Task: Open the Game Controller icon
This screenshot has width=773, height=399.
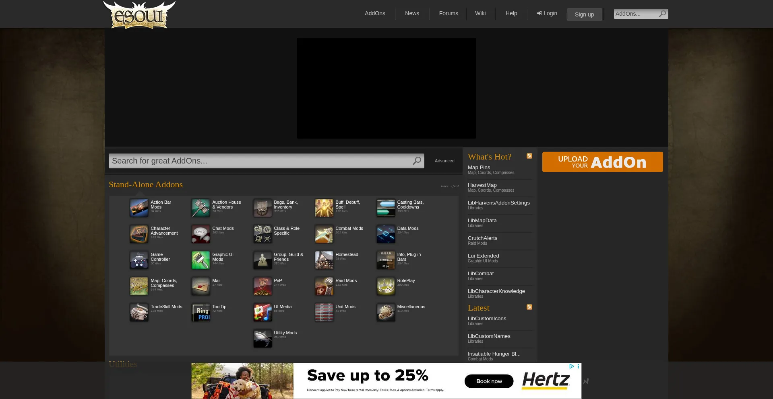Action: [x=139, y=260]
